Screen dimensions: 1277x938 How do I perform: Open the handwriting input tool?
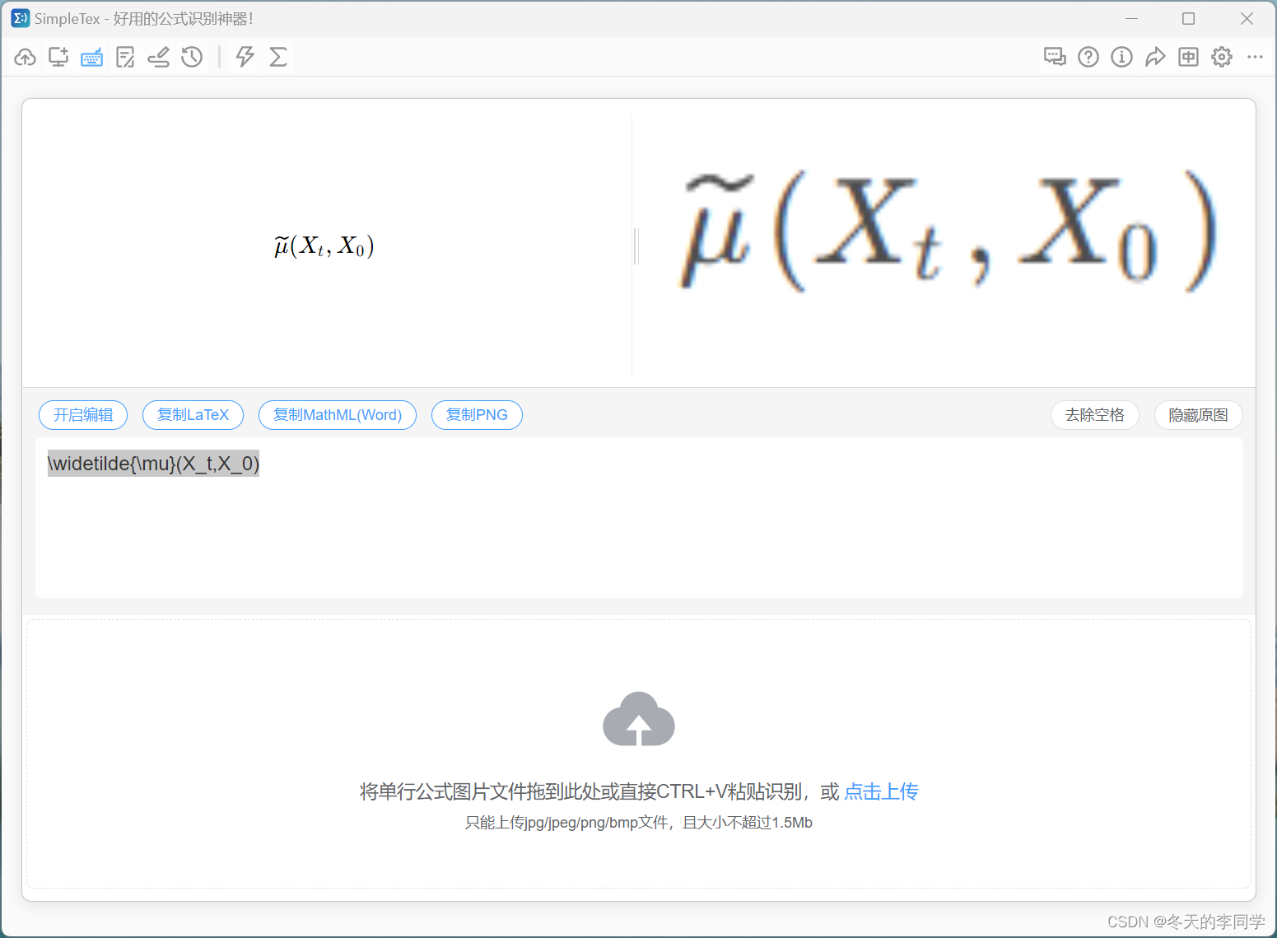point(158,57)
